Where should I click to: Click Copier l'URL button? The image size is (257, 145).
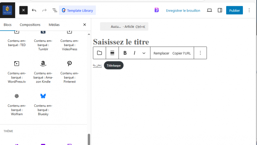[x=182, y=53]
